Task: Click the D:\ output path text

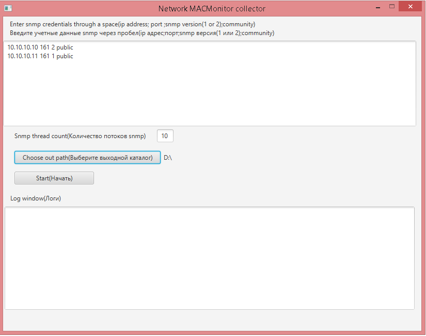Action: [168, 158]
